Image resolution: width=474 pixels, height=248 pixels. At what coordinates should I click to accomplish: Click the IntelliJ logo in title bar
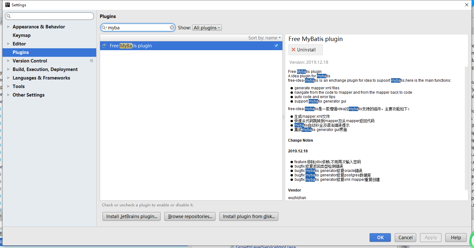click(x=7, y=5)
